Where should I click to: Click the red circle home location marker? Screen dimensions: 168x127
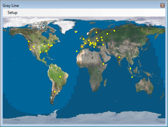pyautogui.click(x=49, y=47)
